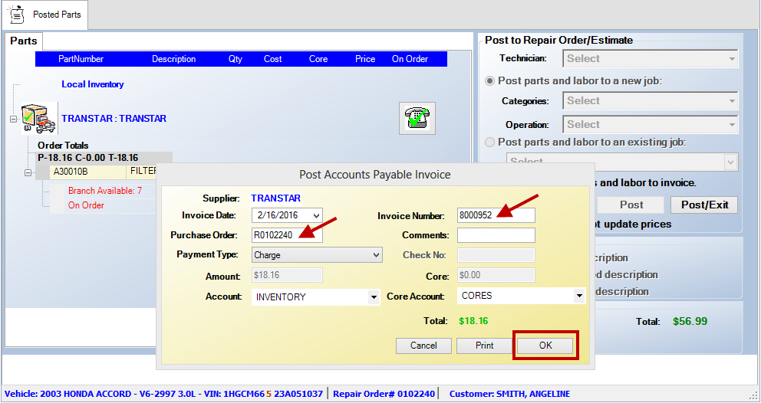This screenshot has width=761, height=403.
Task: Open the Payment Type dropdown
Action: pos(375,255)
